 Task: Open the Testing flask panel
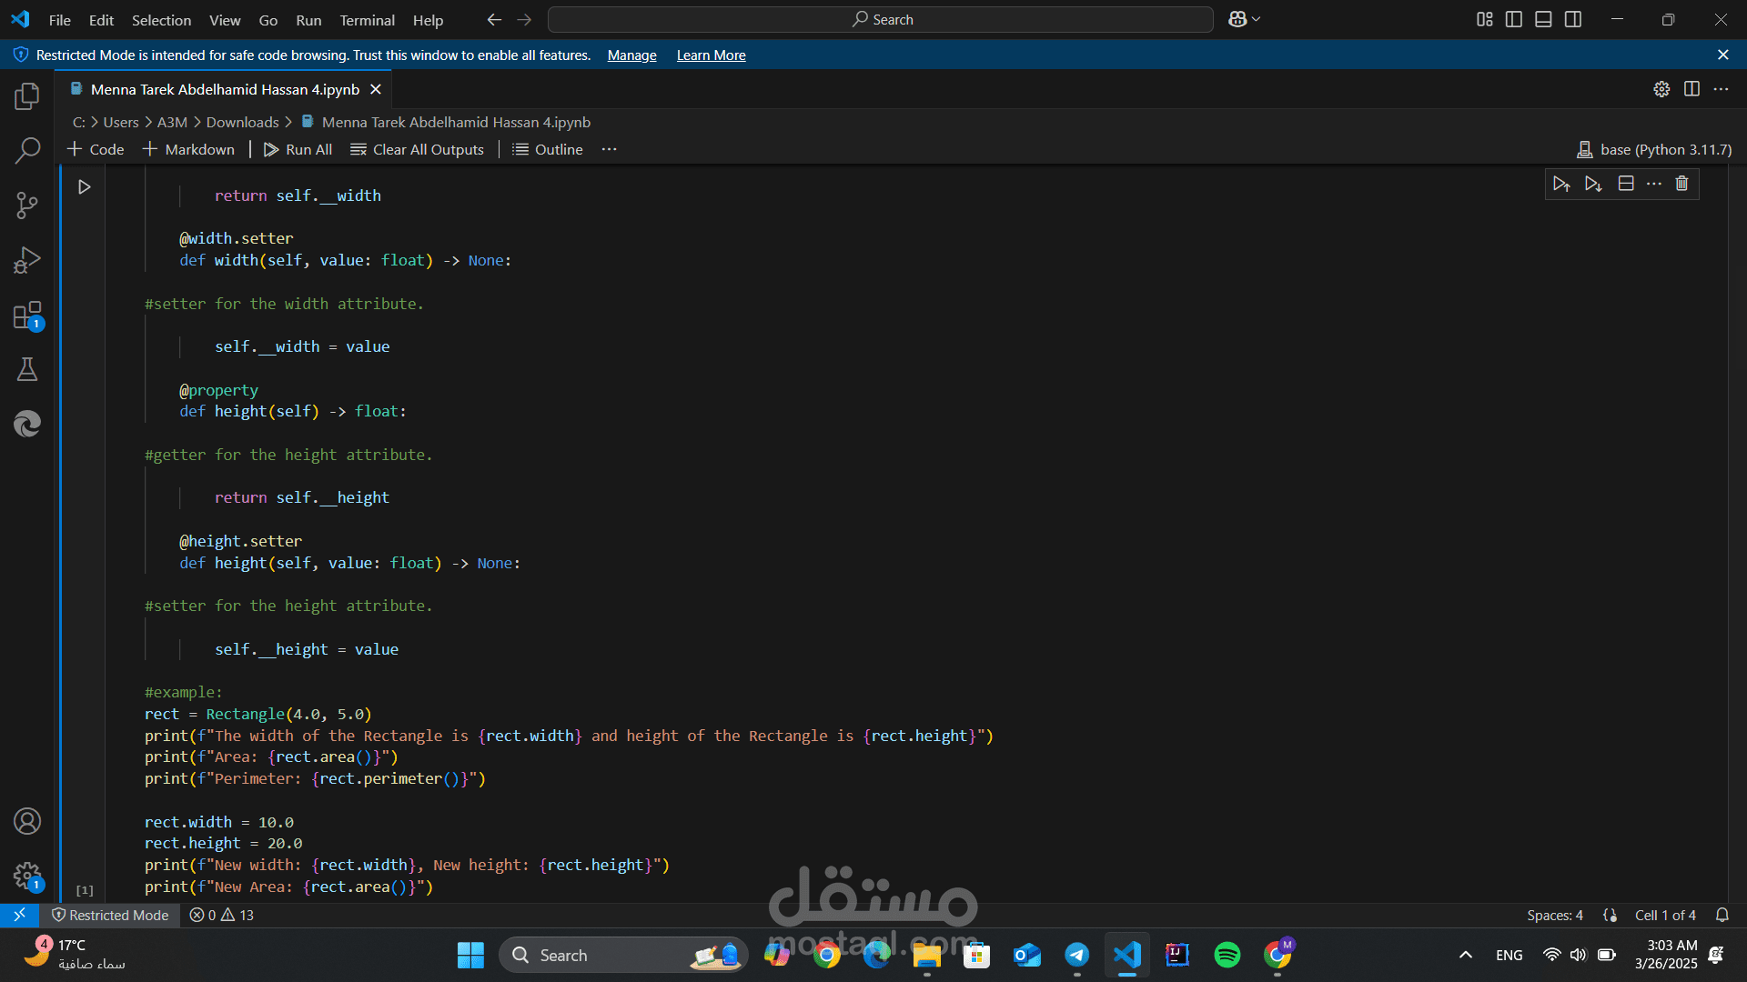[x=27, y=368]
